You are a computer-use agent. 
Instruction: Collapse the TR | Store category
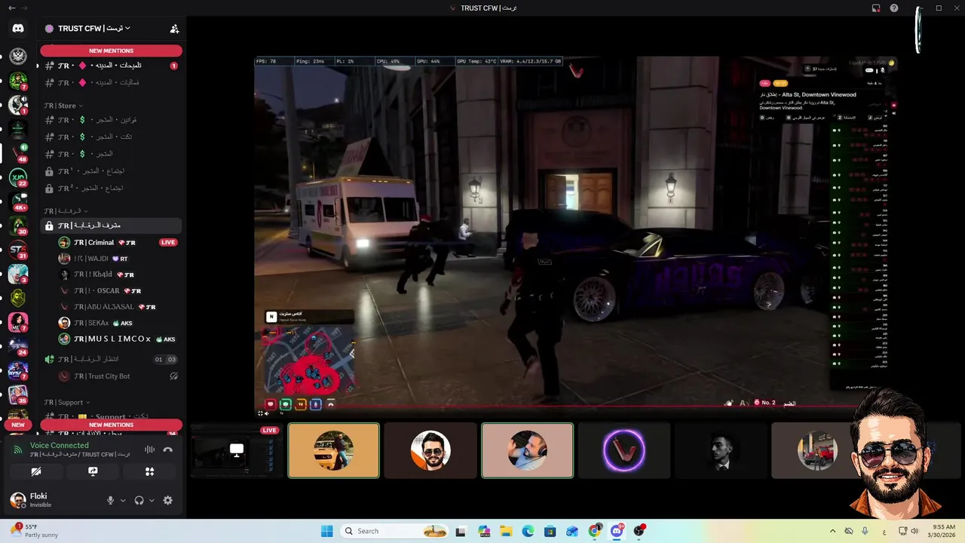click(x=63, y=106)
